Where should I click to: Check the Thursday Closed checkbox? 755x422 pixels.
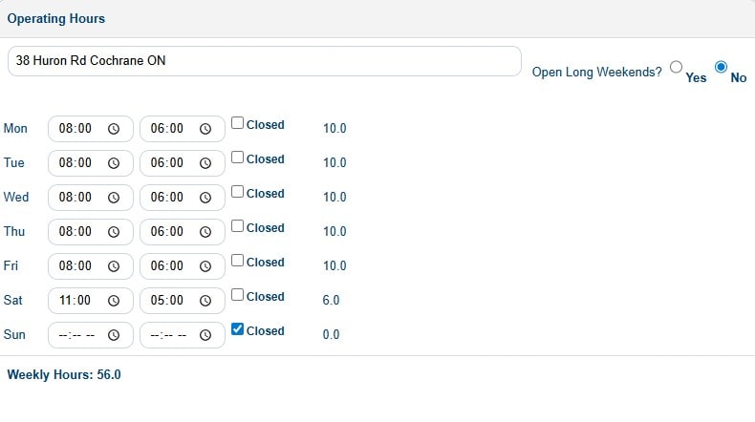coord(238,227)
